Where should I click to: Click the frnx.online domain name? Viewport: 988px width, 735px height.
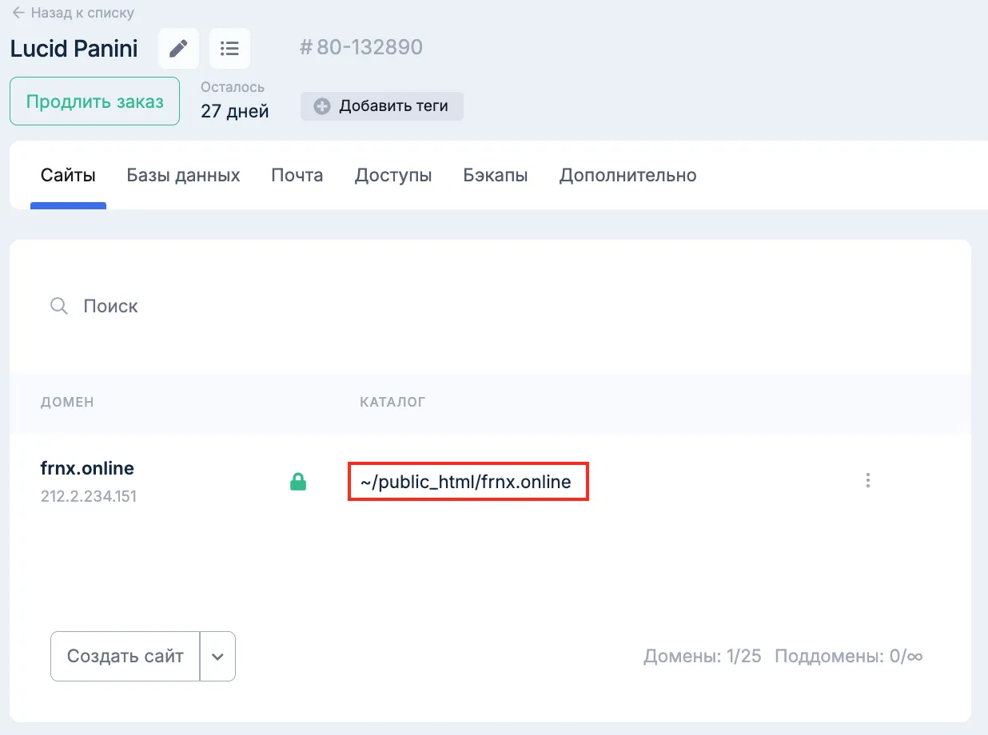pyautogui.click(x=87, y=468)
